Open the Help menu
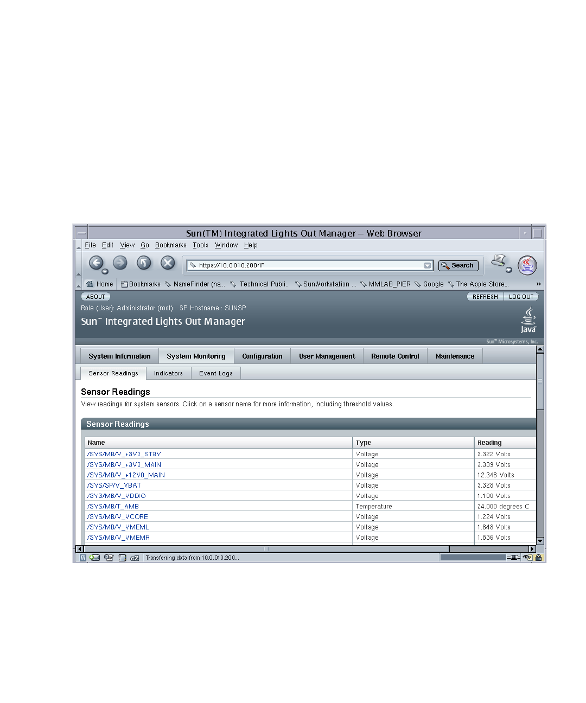The height and width of the screenshot is (703, 586). point(251,245)
